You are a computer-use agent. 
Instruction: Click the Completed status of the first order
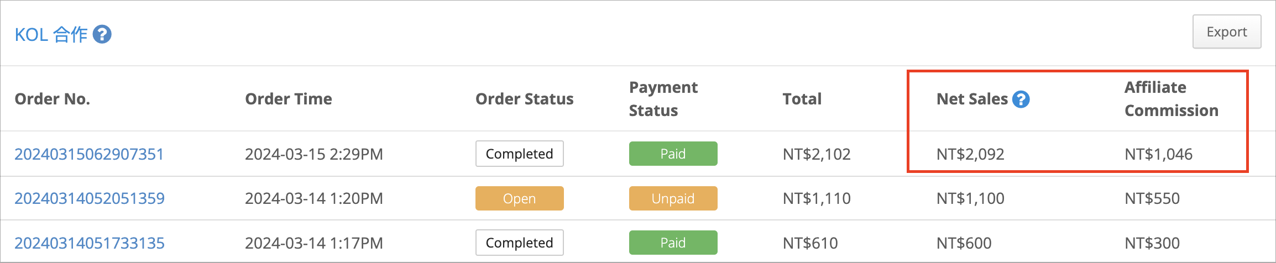pyautogui.click(x=519, y=154)
